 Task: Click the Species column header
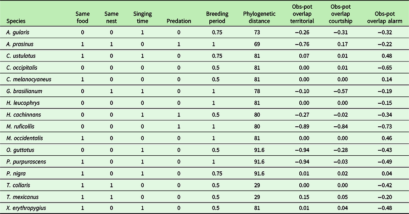point(16,21)
